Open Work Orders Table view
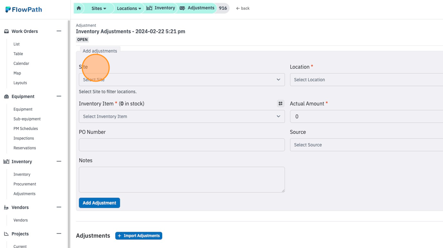Viewport: 443px width, 248px height. [18, 53]
